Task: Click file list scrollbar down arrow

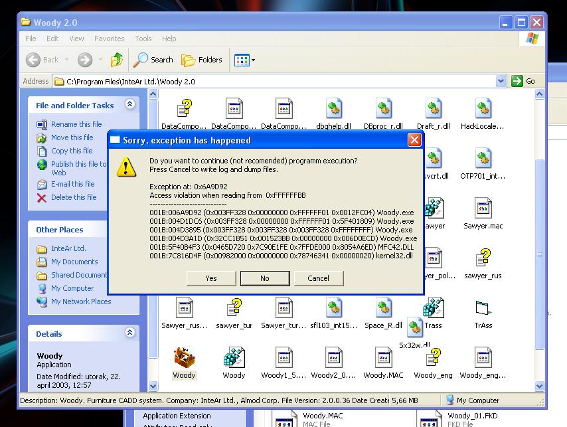Action: coord(539,386)
